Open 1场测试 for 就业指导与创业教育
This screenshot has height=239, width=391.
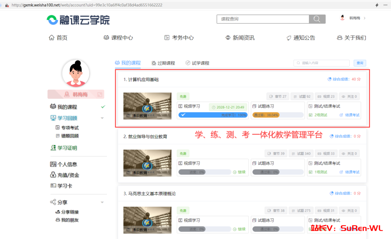[x=318, y=172]
